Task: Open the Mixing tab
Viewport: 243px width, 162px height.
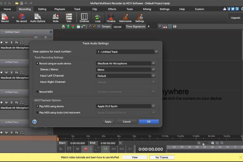Action: pyautogui.click(x=147, y=9)
